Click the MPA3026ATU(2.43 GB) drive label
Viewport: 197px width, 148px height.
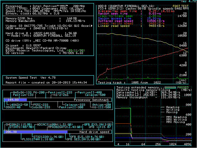pos(65,127)
